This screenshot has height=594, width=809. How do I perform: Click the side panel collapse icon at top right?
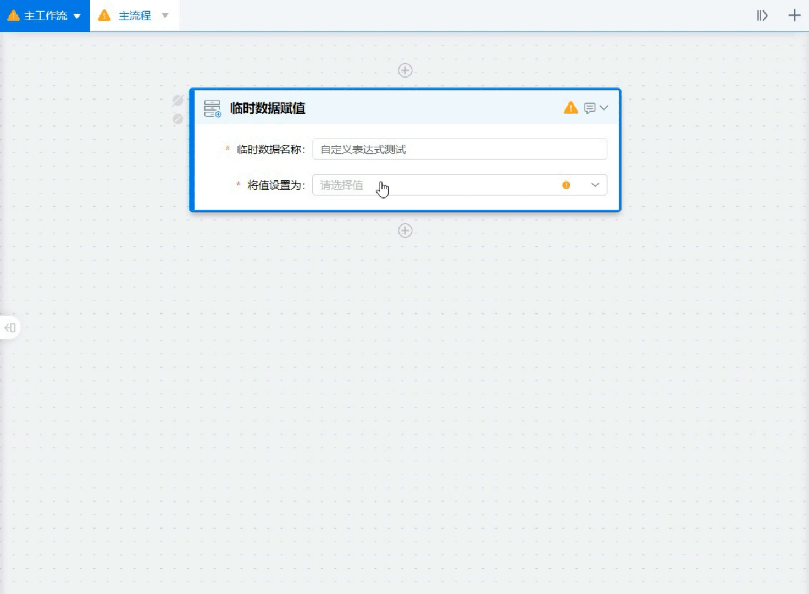[x=762, y=15]
